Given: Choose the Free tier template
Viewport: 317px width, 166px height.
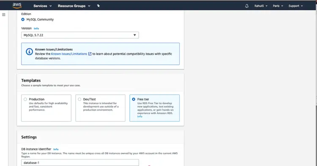Looking at the screenshot, I should [154, 108].
